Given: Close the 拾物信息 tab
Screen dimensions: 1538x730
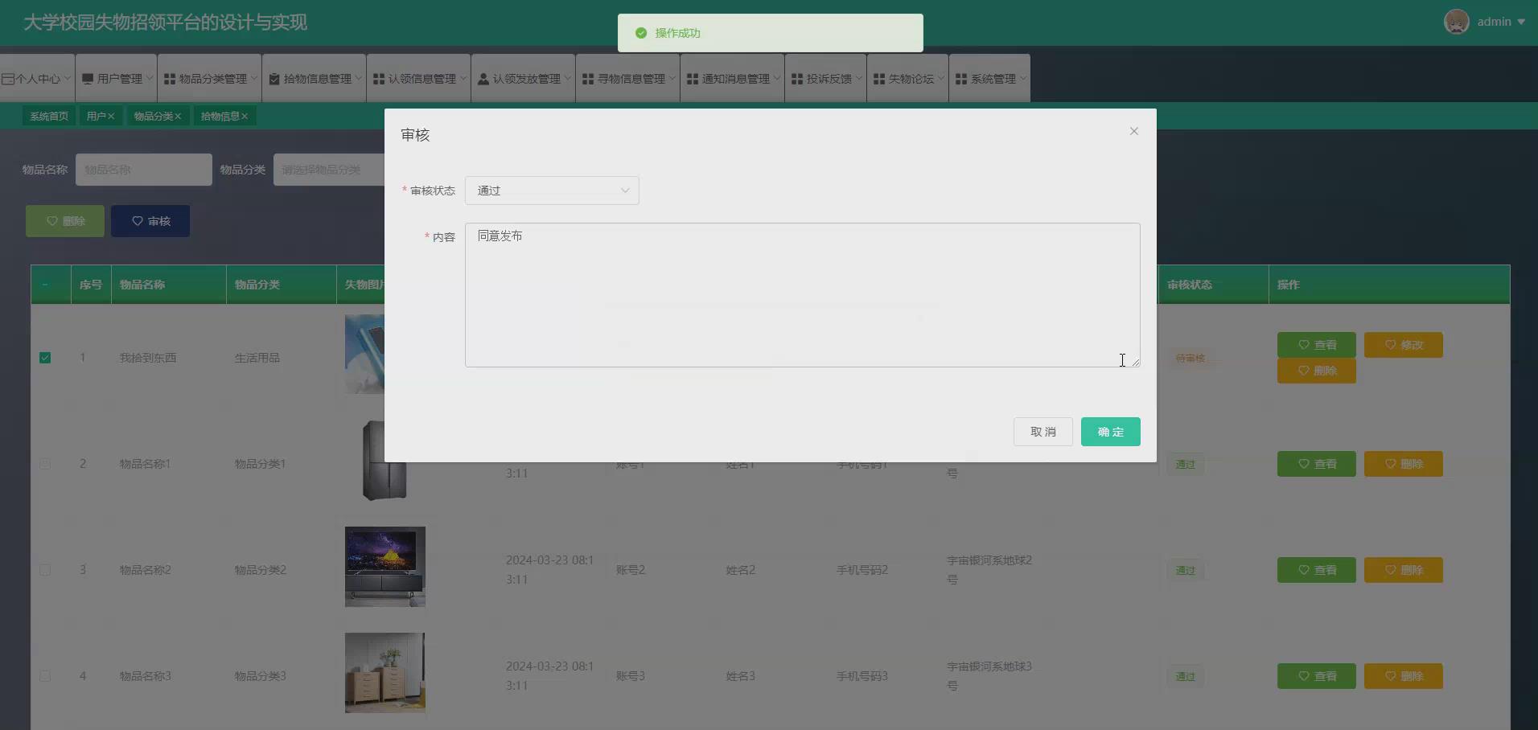Looking at the screenshot, I should [245, 116].
